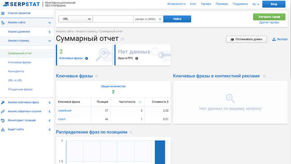This screenshot has width=291, height=164.
Task: Select Упущенные фразы in the sidebar
Action: [x=20, y=89]
